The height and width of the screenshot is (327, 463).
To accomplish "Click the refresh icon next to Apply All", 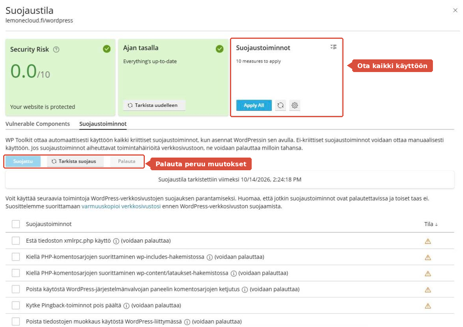I will pos(281,105).
